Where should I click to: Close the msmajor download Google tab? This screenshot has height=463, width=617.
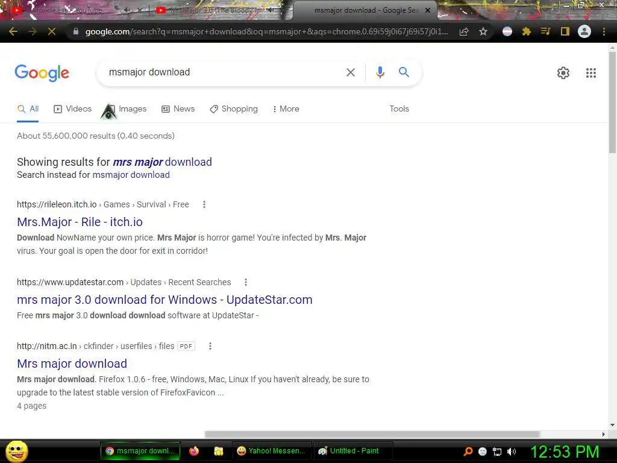[428, 10]
